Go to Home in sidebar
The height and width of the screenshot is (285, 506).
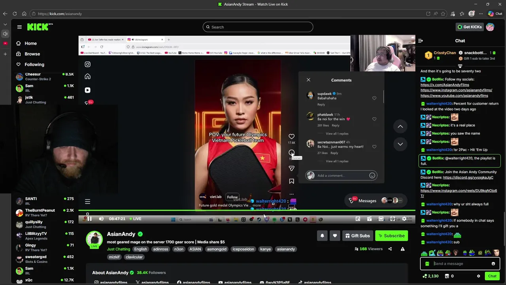point(30,44)
